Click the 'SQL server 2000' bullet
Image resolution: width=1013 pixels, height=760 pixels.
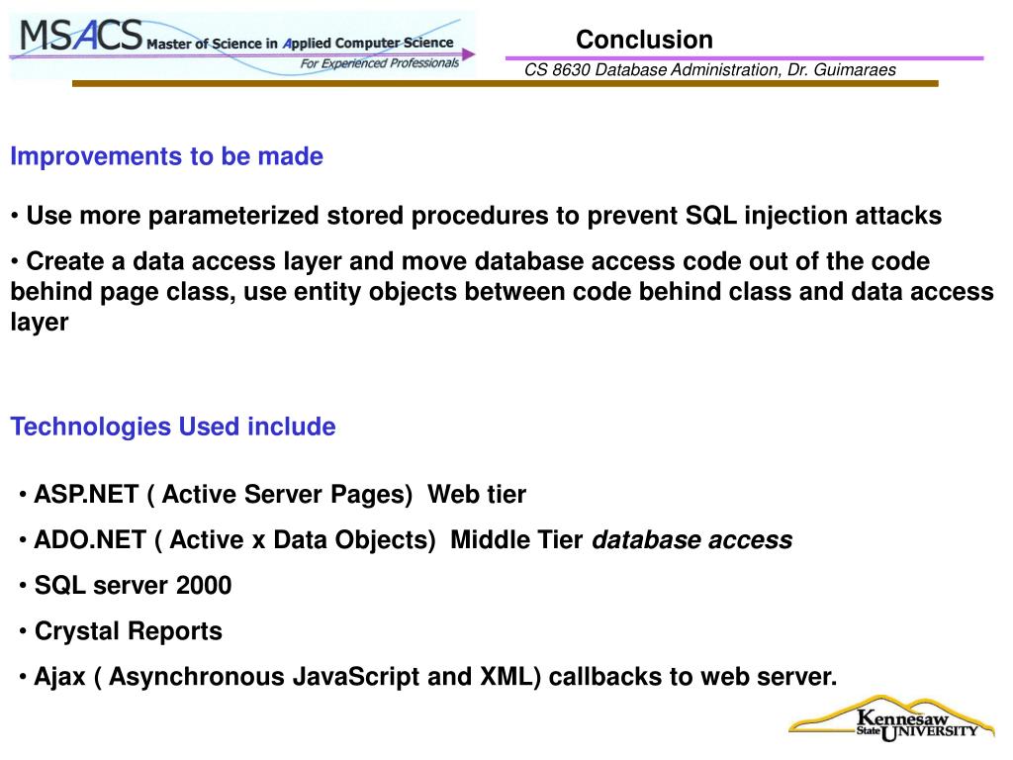coord(126,586)
